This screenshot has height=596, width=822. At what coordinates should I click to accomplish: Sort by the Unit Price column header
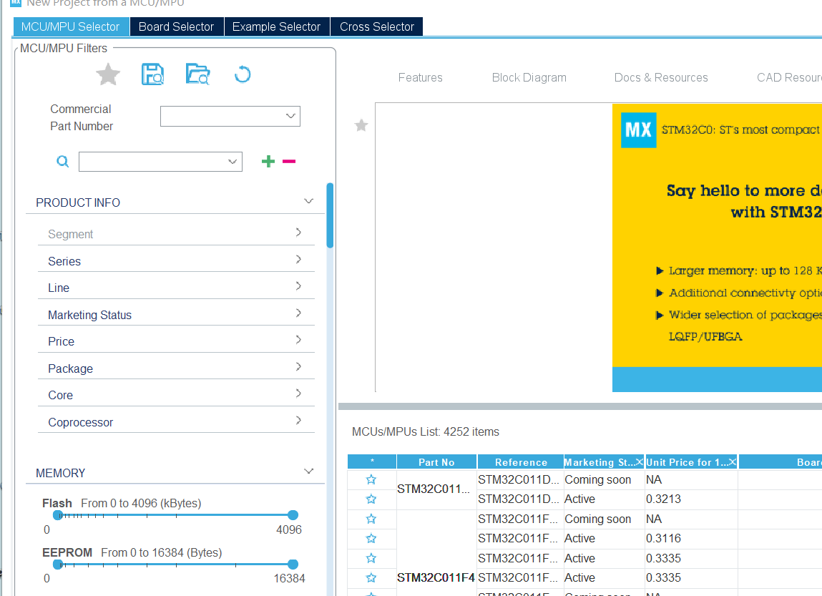click(686, 461)
